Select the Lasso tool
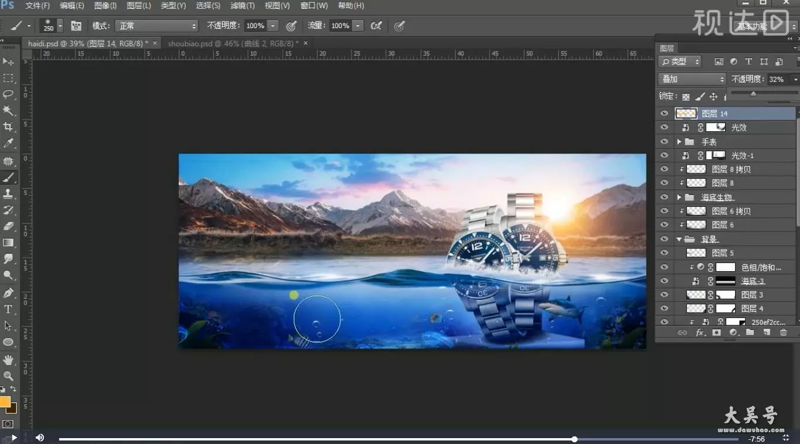 [8, 94]
